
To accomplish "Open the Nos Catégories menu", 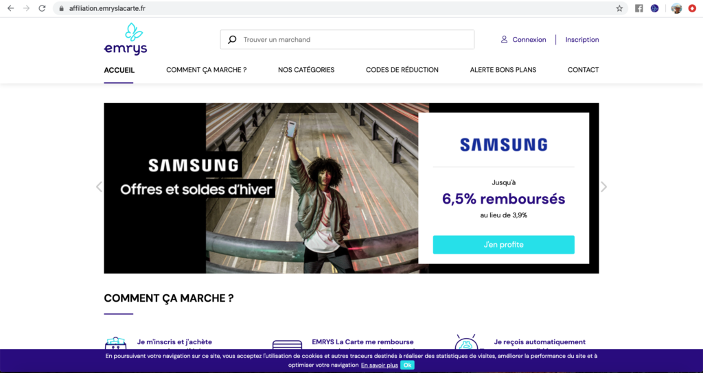I will tap(306, 70).
